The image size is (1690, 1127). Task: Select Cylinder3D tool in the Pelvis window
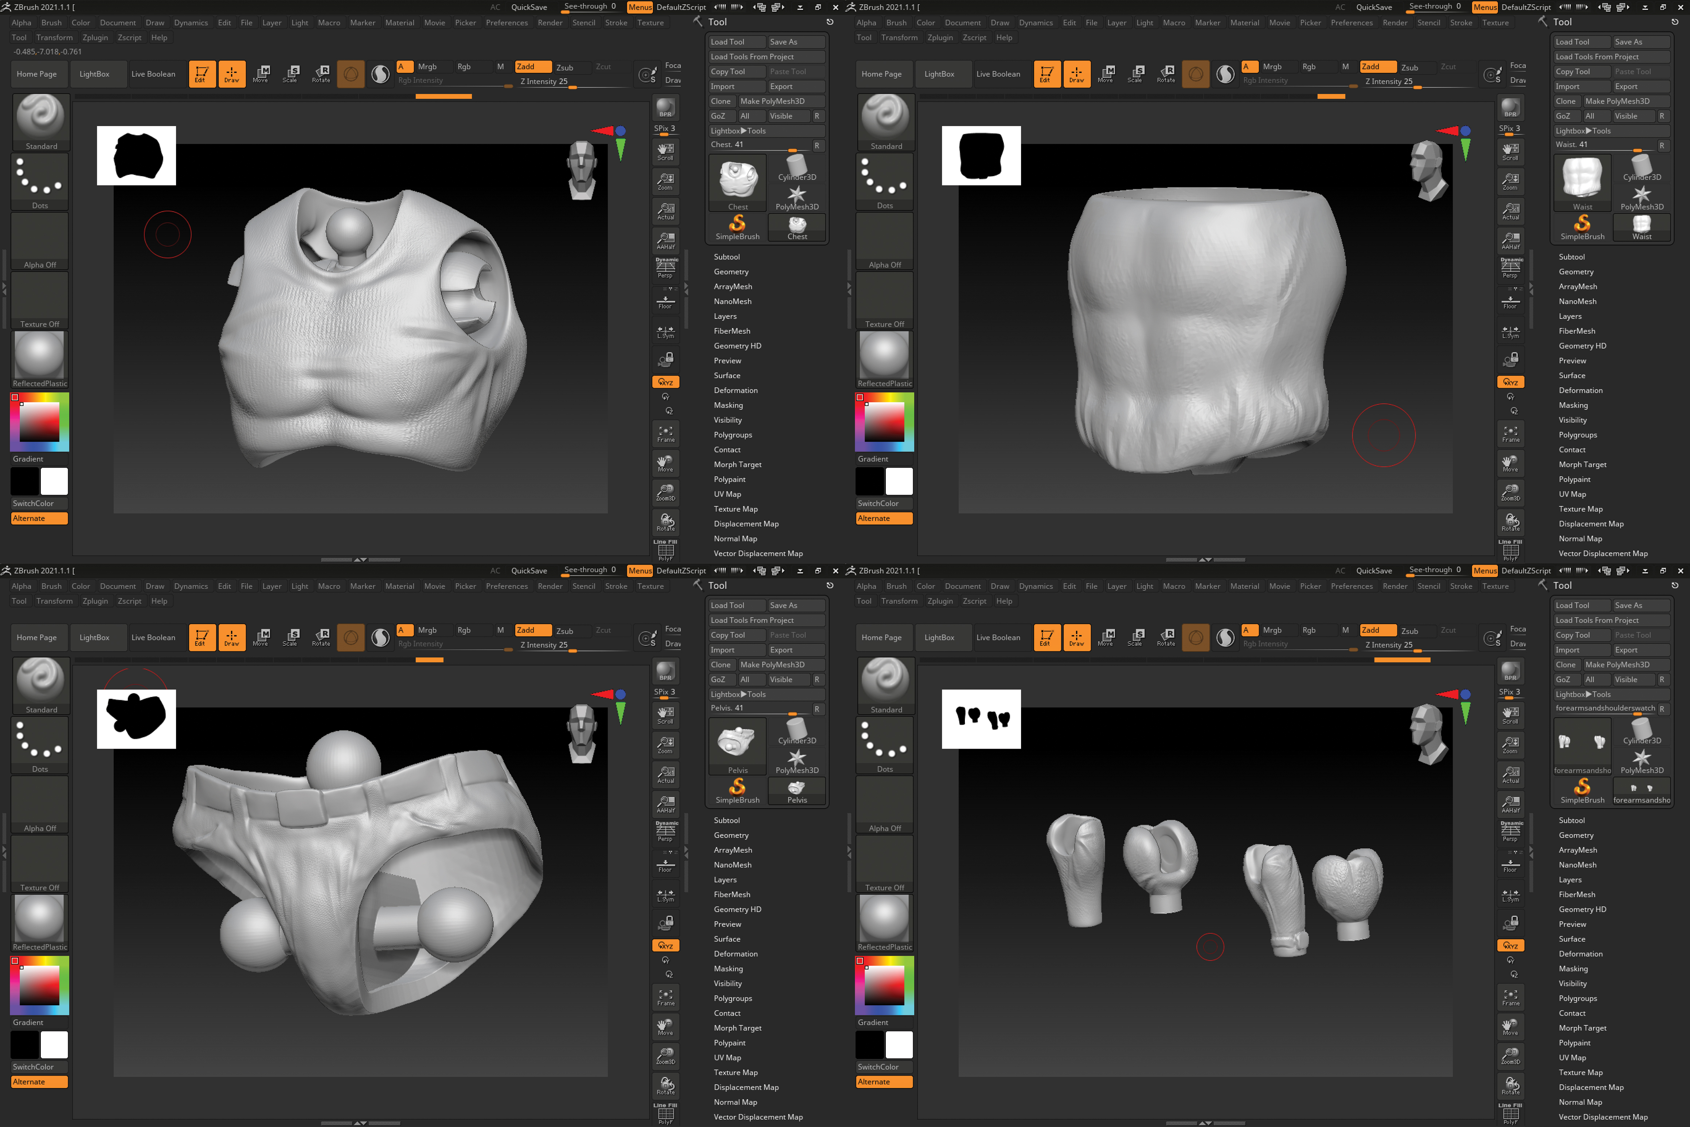click(797, 732)
